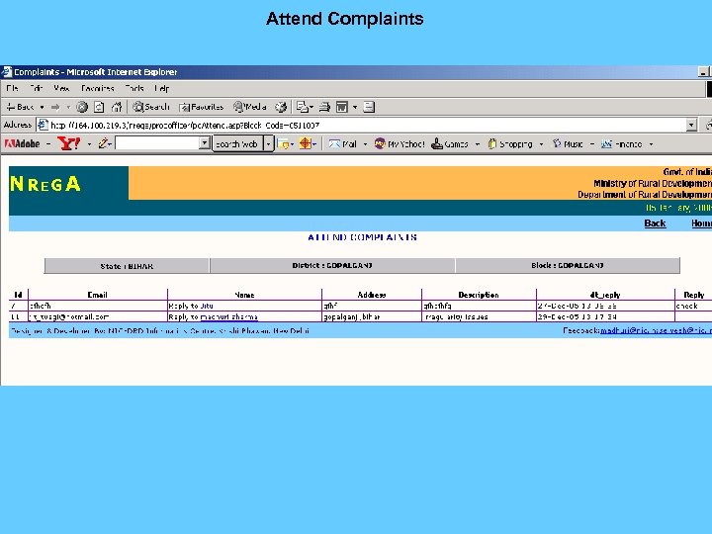Open the Edit menu

pyautogui.click(x=36, y=88)
